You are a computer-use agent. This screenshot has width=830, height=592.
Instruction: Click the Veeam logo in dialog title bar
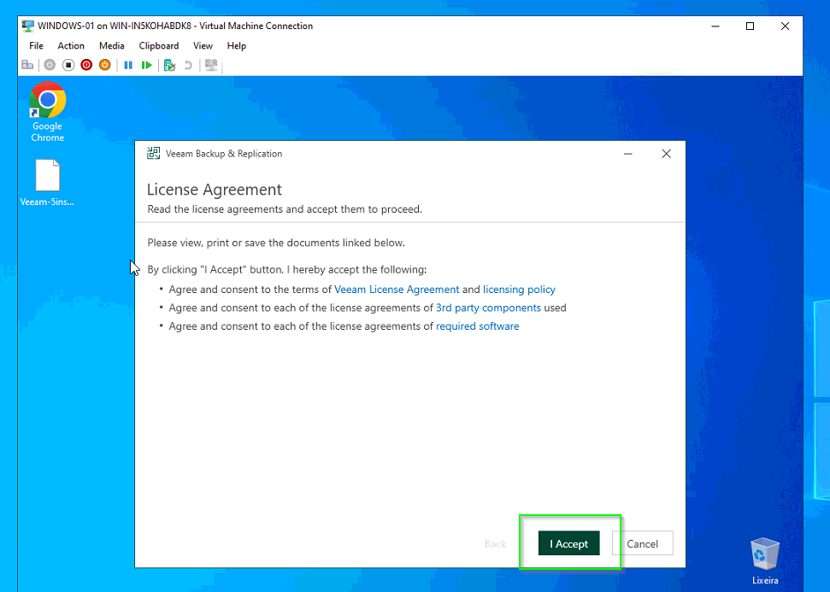154,154
